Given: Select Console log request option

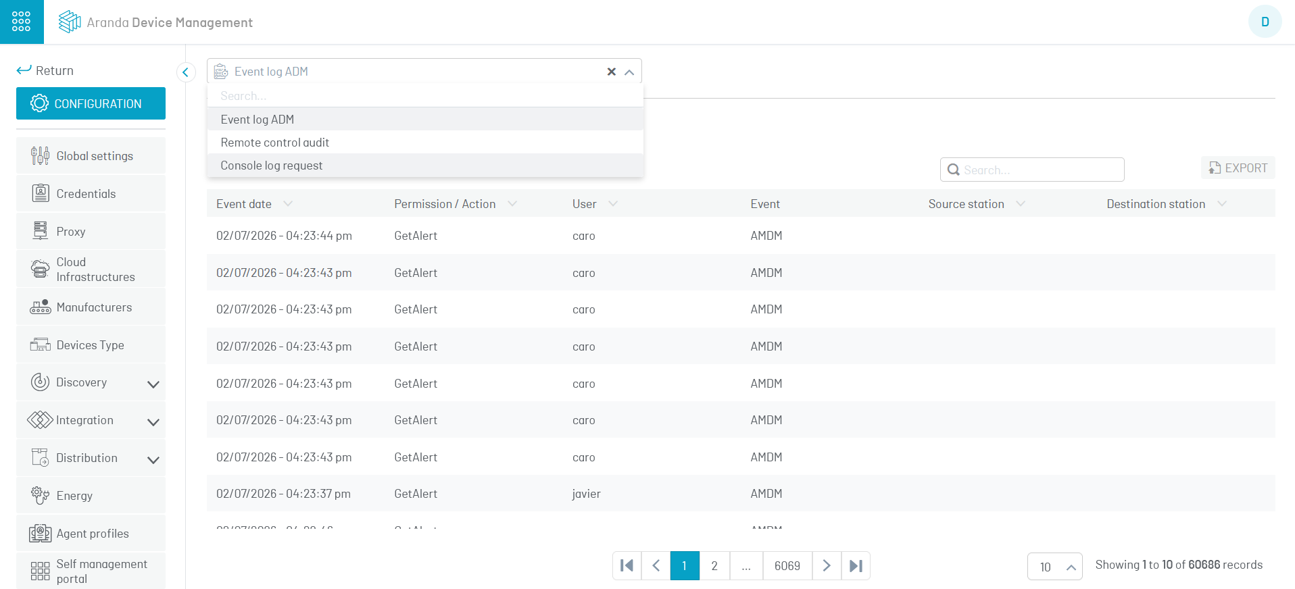Looking at the screenshot, I should click(x=425, y=165).
